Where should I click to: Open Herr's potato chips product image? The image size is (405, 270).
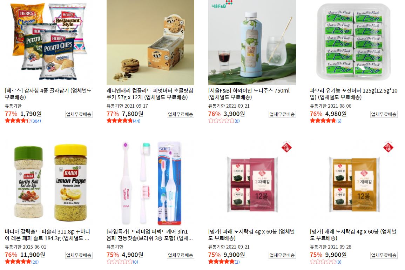coord(48,42)
